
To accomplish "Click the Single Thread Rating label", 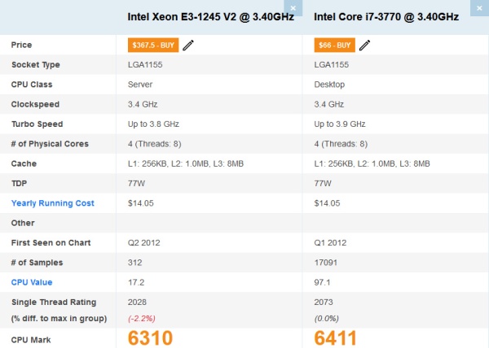I will [x=54, y=302].
